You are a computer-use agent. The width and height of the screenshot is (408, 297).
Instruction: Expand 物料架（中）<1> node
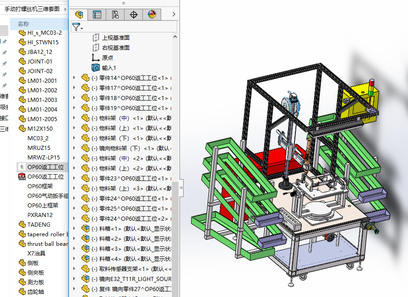74,118
